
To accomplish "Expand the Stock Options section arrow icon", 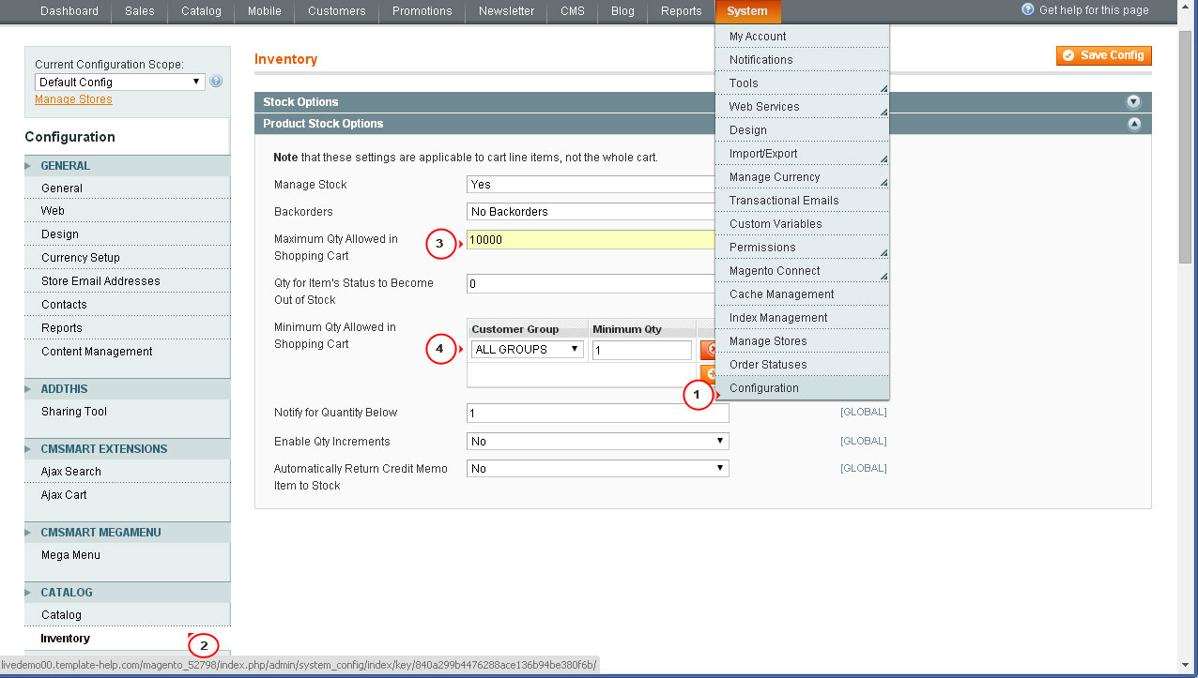I will click(x=1133, y=102).
